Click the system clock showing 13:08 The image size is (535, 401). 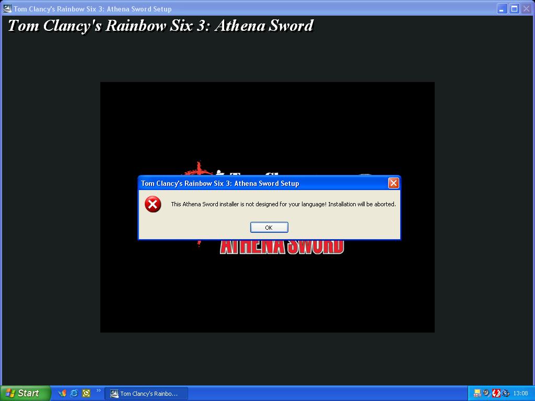coord(521,393)
